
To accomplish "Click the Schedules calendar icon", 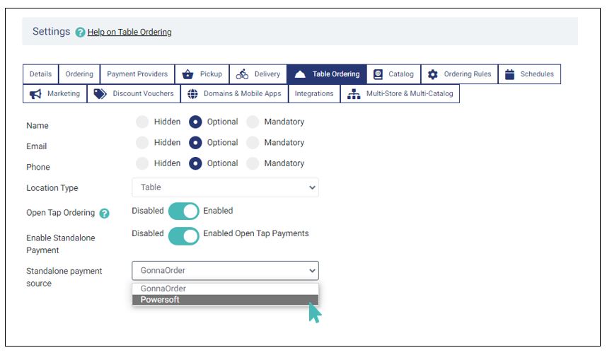I will tap(510, 74).
